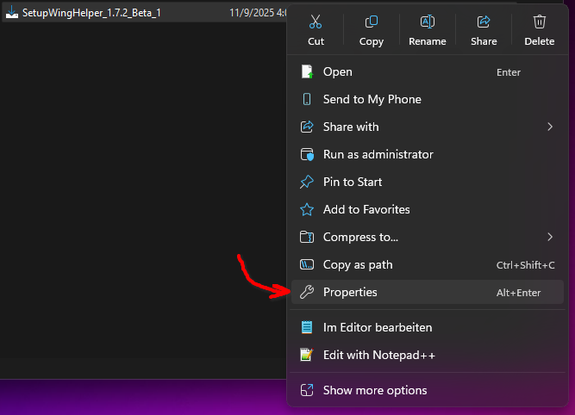Select the SetupWingHelper_1.7.2_Beta_1 file
The width and height of the screenshot is (575, 415).
(x=91, y=13)
